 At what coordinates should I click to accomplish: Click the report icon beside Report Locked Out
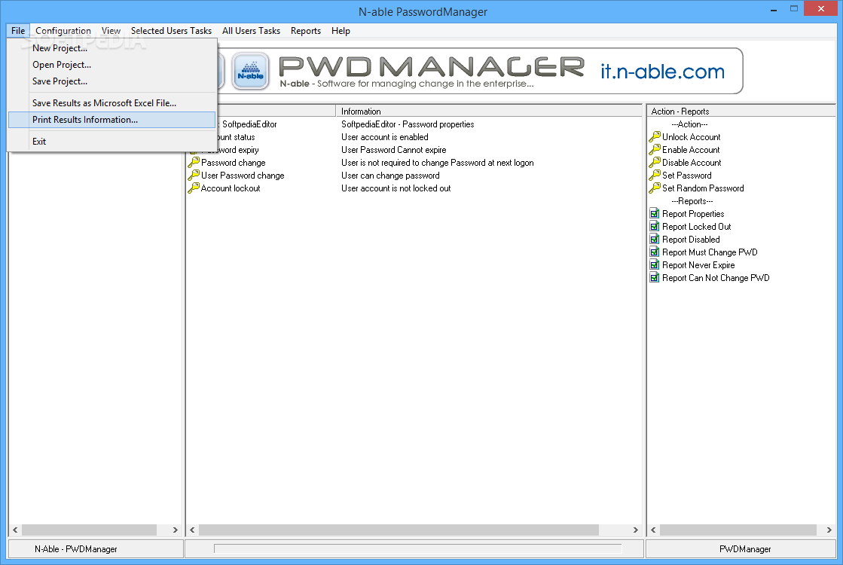pos(655,226)
